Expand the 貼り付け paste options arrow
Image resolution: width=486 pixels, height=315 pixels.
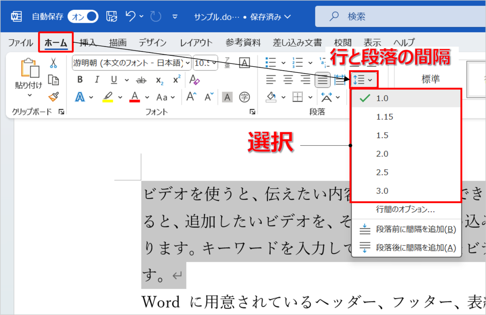tap(30, 95)
